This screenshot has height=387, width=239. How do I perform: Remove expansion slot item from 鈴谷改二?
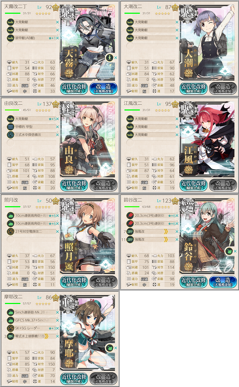pos(235,251)
